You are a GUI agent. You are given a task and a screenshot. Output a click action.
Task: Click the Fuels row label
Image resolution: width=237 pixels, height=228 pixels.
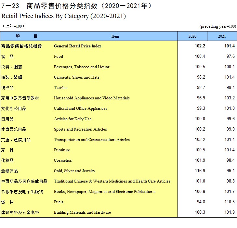coord(59,202)
